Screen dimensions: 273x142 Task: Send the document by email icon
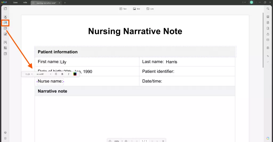point(268,40)
